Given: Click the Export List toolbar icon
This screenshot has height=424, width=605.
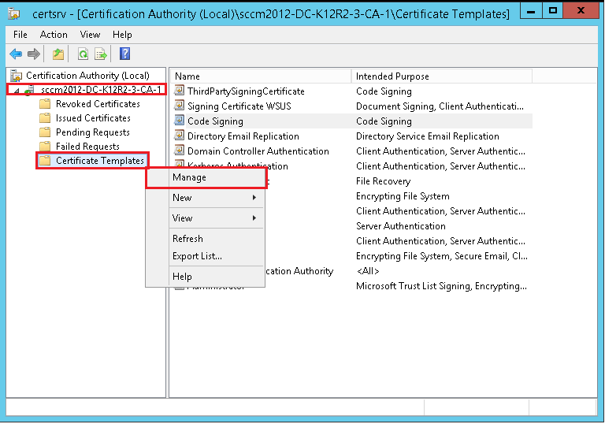Looking at the screenshot, I should (x=101, y=54).
